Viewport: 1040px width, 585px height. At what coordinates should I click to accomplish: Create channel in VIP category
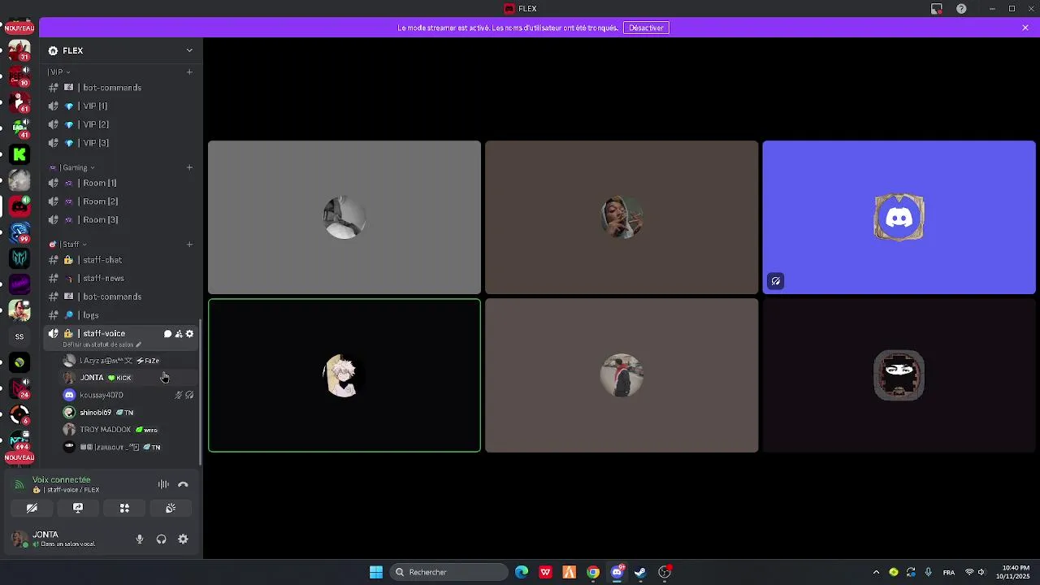189,71
